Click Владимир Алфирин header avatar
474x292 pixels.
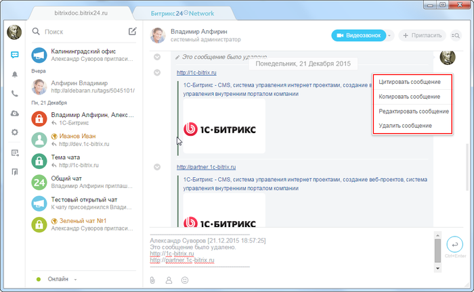coord(158,35)
